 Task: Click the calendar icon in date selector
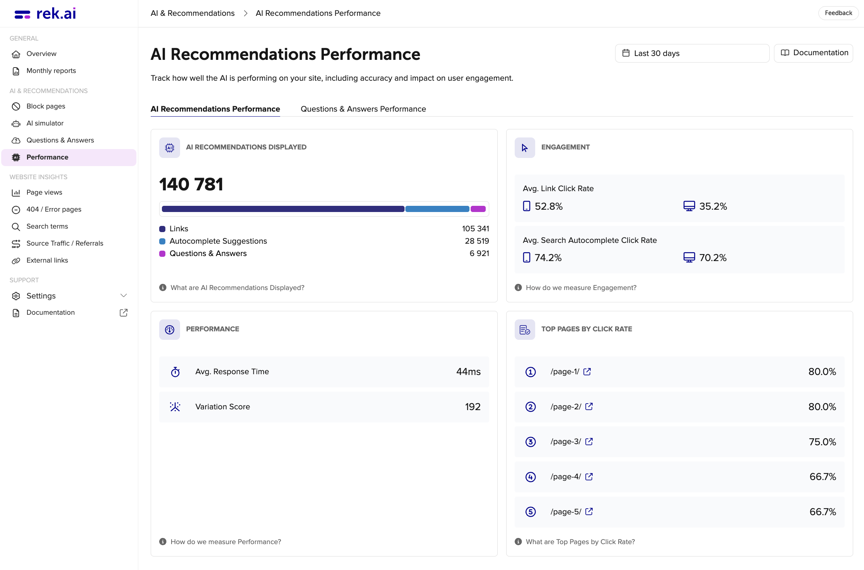(626, 53)
